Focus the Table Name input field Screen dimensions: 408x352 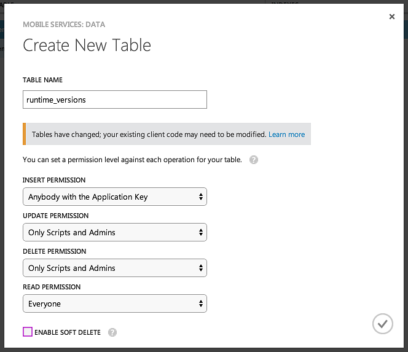point(115,100)
